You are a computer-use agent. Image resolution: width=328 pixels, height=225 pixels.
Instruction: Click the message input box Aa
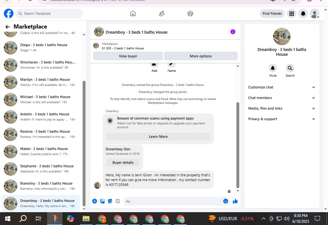point(173,201)
